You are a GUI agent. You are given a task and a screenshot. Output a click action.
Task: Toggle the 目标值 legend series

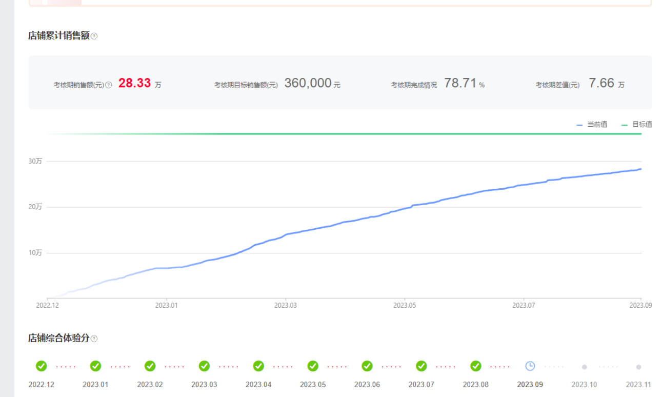tap(637, 125)
